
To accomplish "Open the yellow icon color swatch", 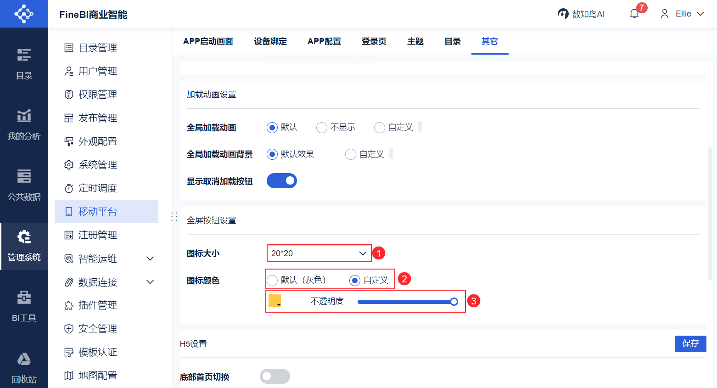I will point(275,301).
